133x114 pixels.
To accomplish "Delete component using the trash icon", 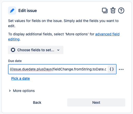I will pyautogui.click(x=113, y=10).
